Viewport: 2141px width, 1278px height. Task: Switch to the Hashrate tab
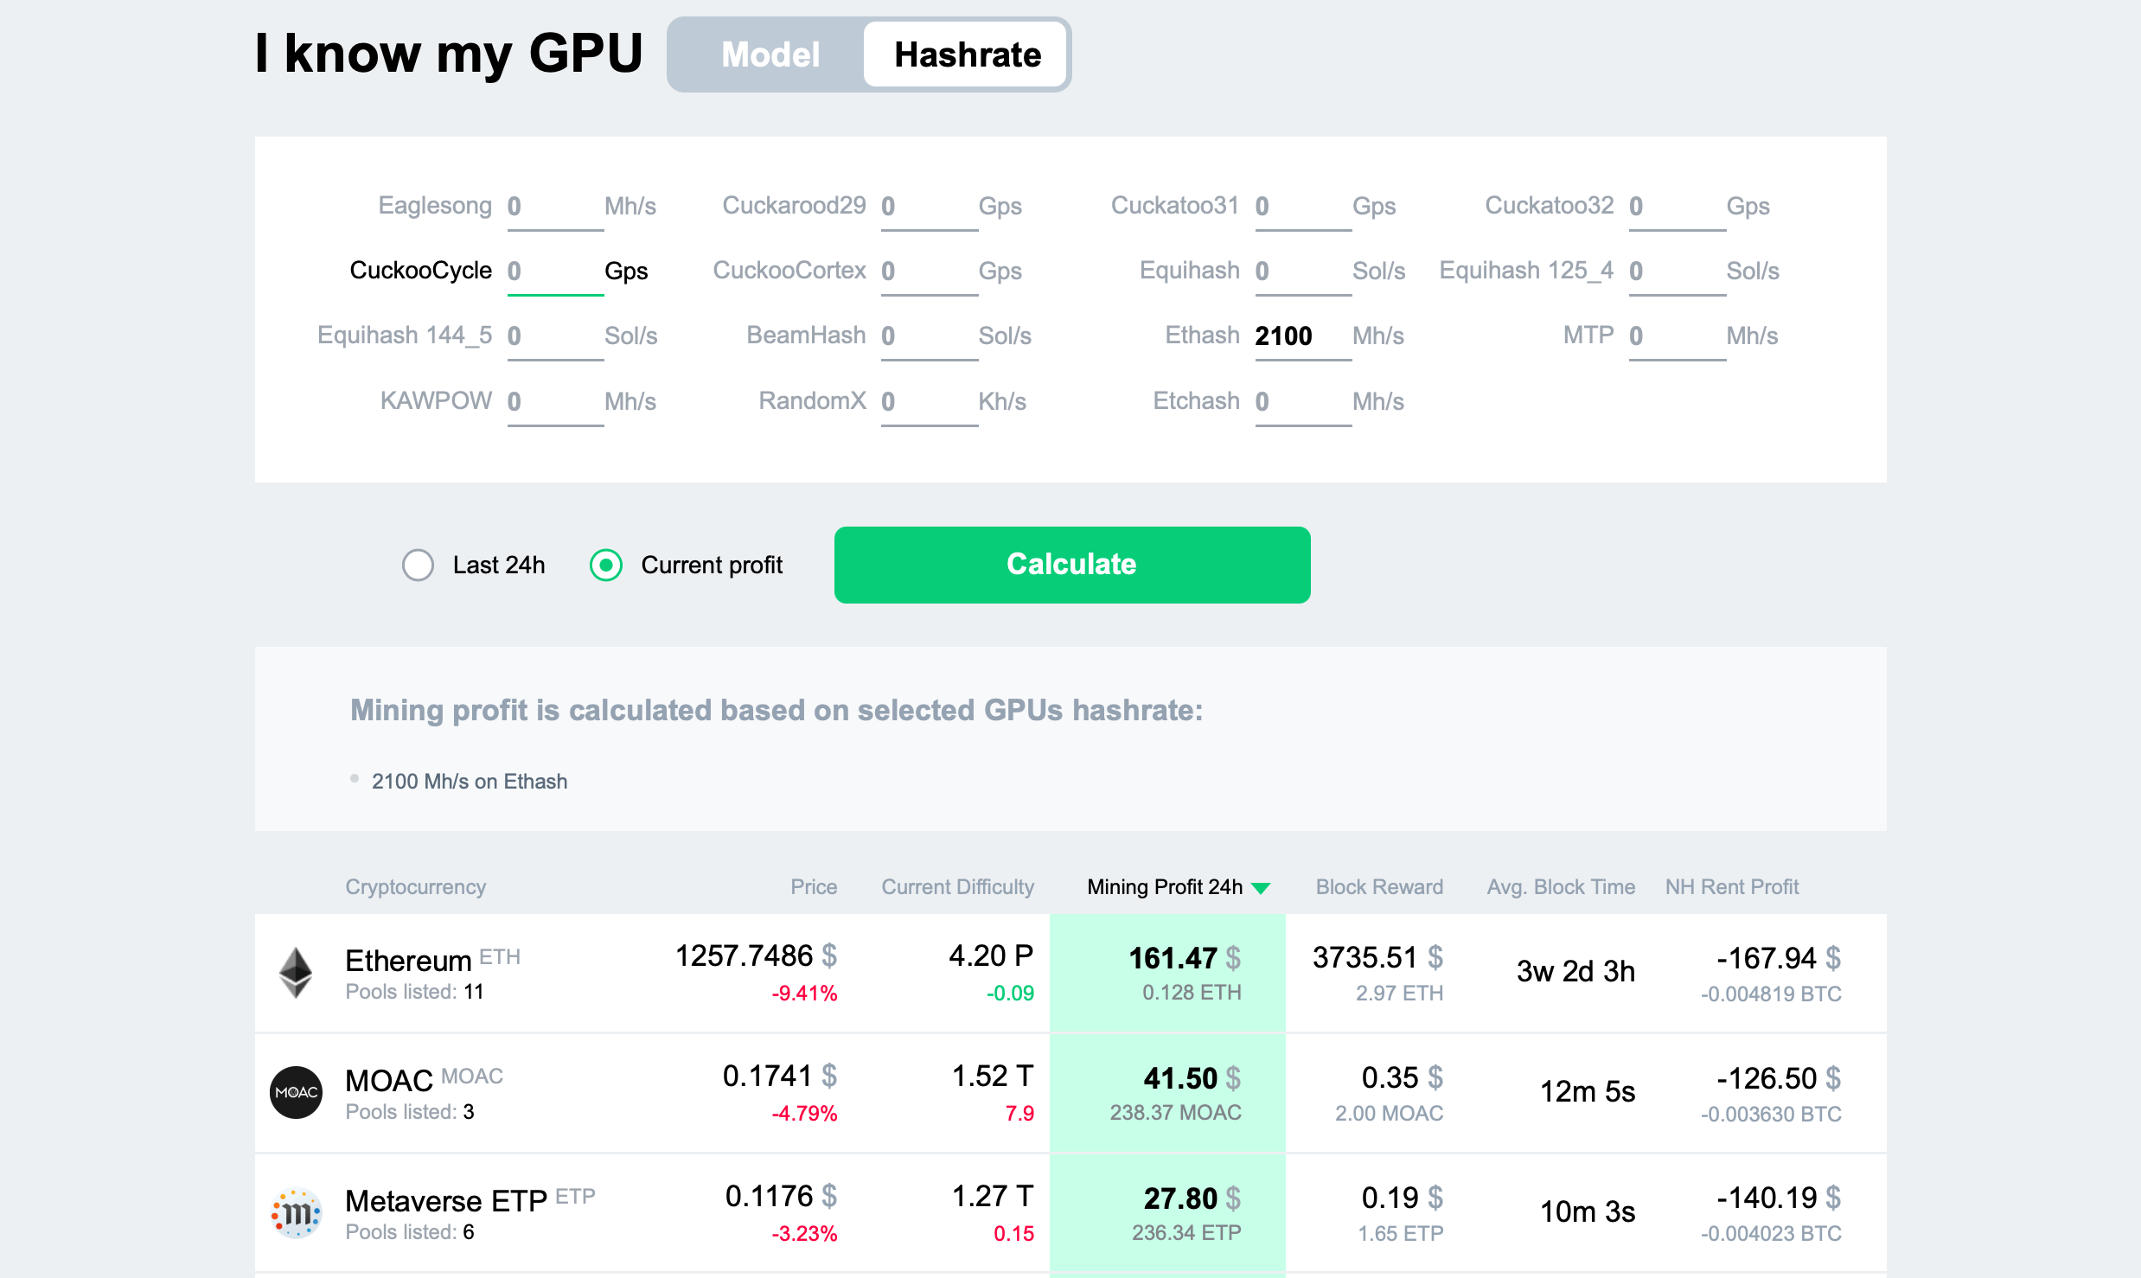click(967, 54)
